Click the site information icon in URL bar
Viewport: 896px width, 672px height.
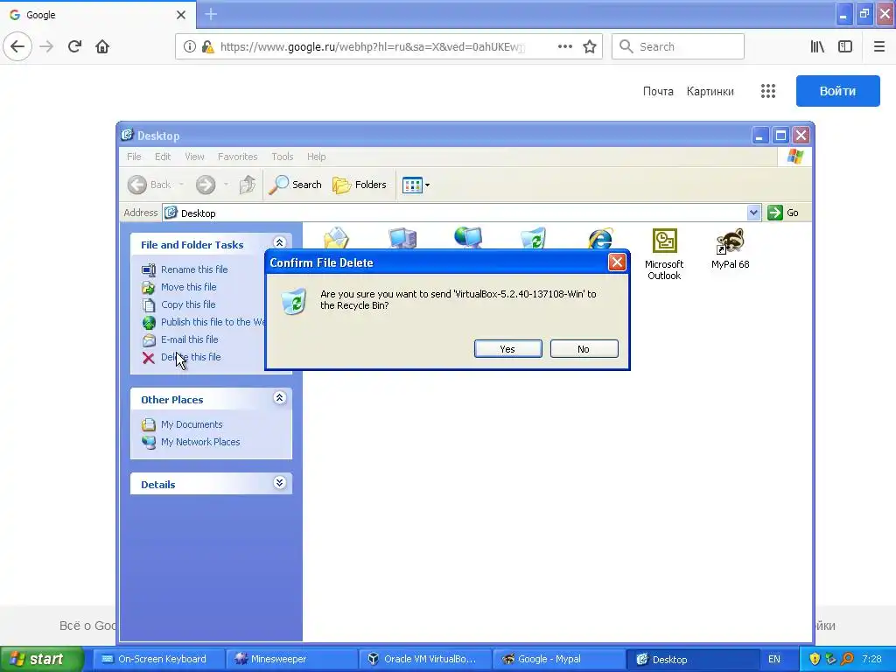click(190, 46)
